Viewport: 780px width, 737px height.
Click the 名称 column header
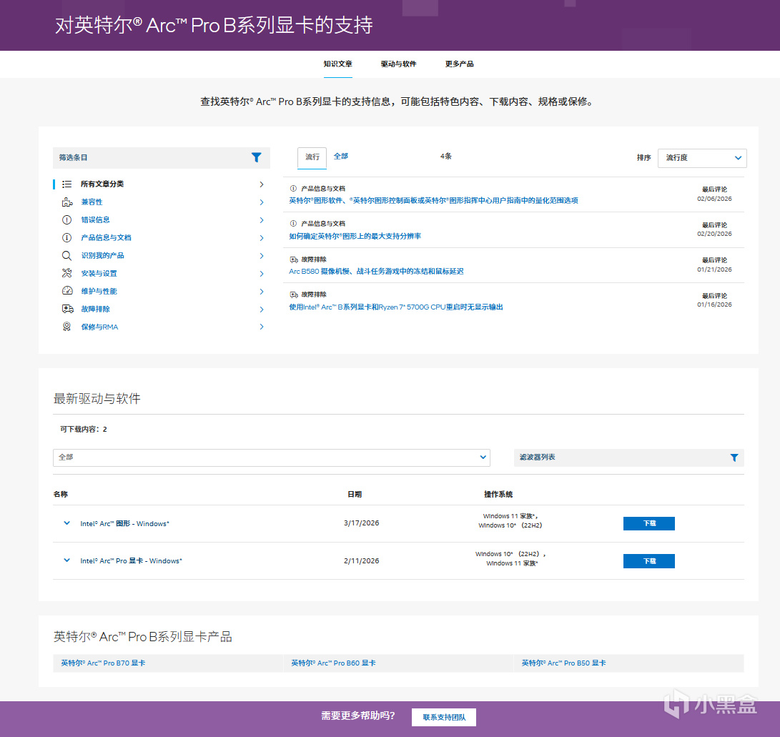coord(61,495)
